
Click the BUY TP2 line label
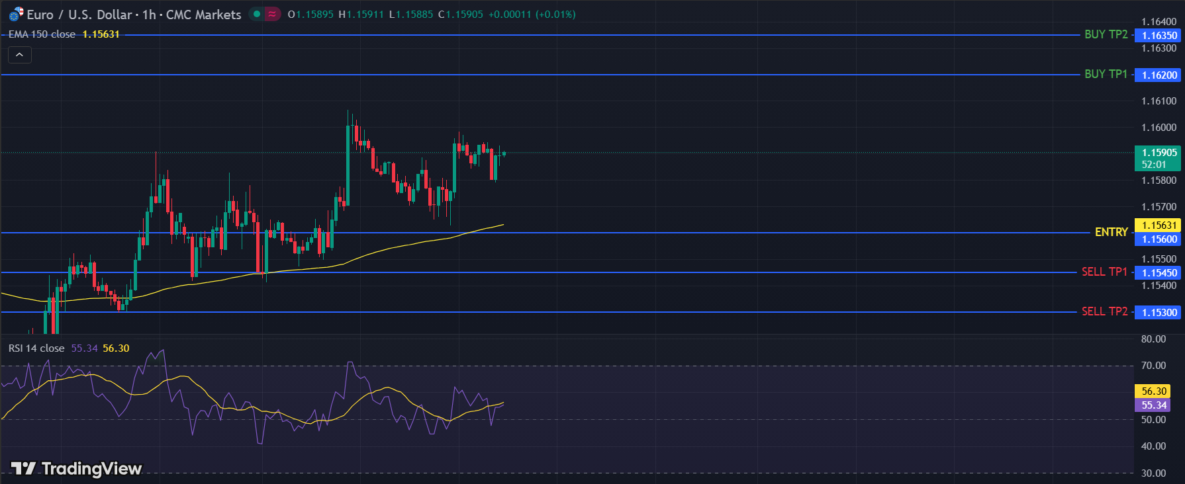1106,34
